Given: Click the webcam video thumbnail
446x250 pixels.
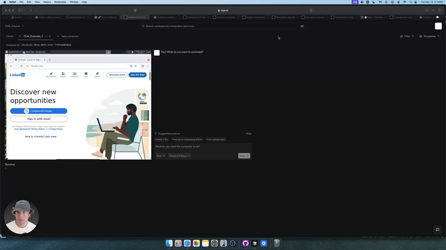Looking at the screenshot, I should click(x=21, y=217).
